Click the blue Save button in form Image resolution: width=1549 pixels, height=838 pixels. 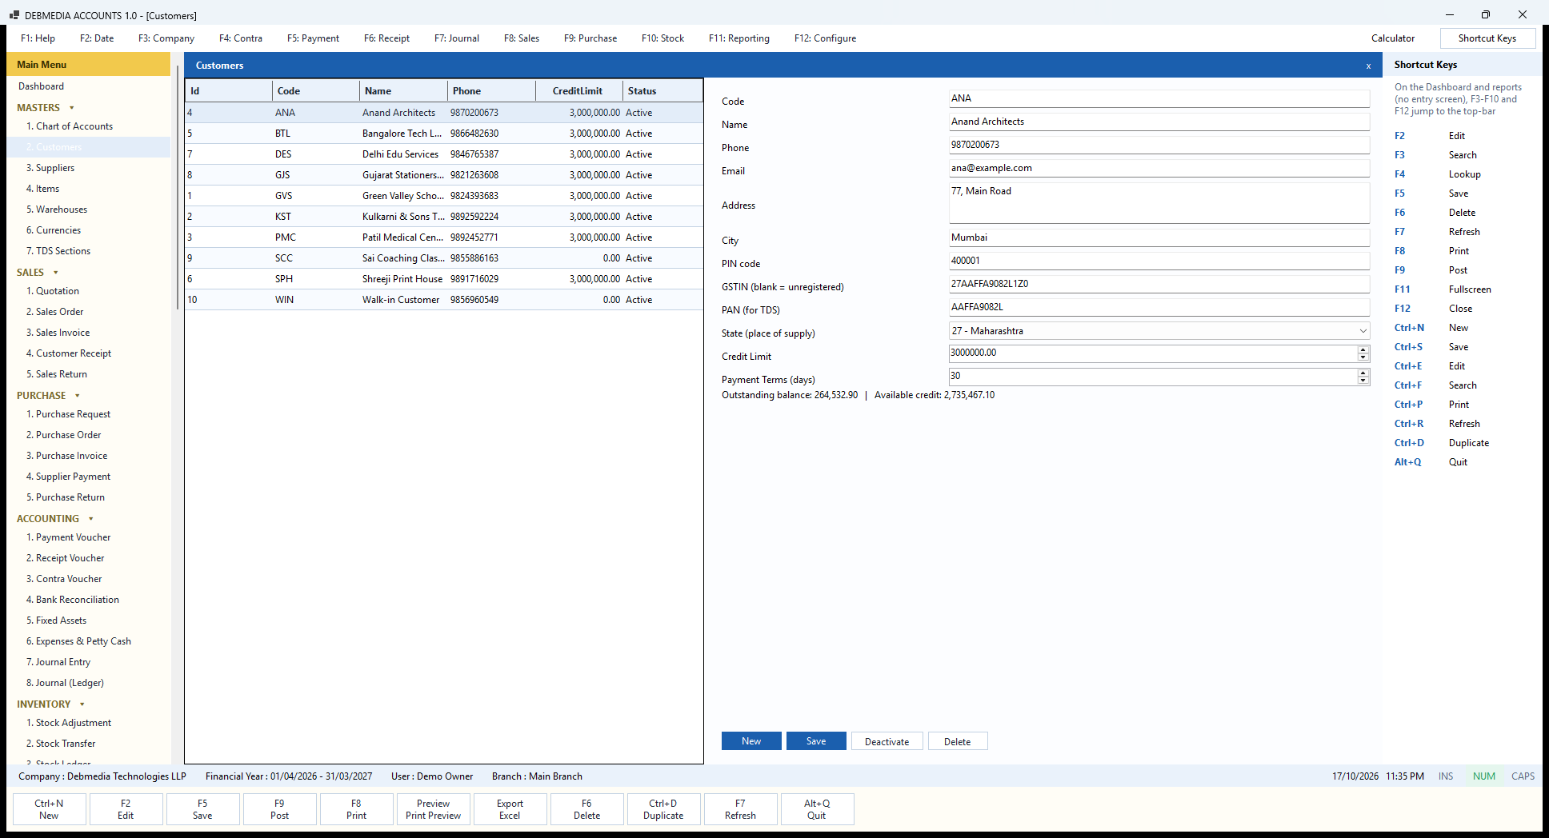[x=816, y=741]
